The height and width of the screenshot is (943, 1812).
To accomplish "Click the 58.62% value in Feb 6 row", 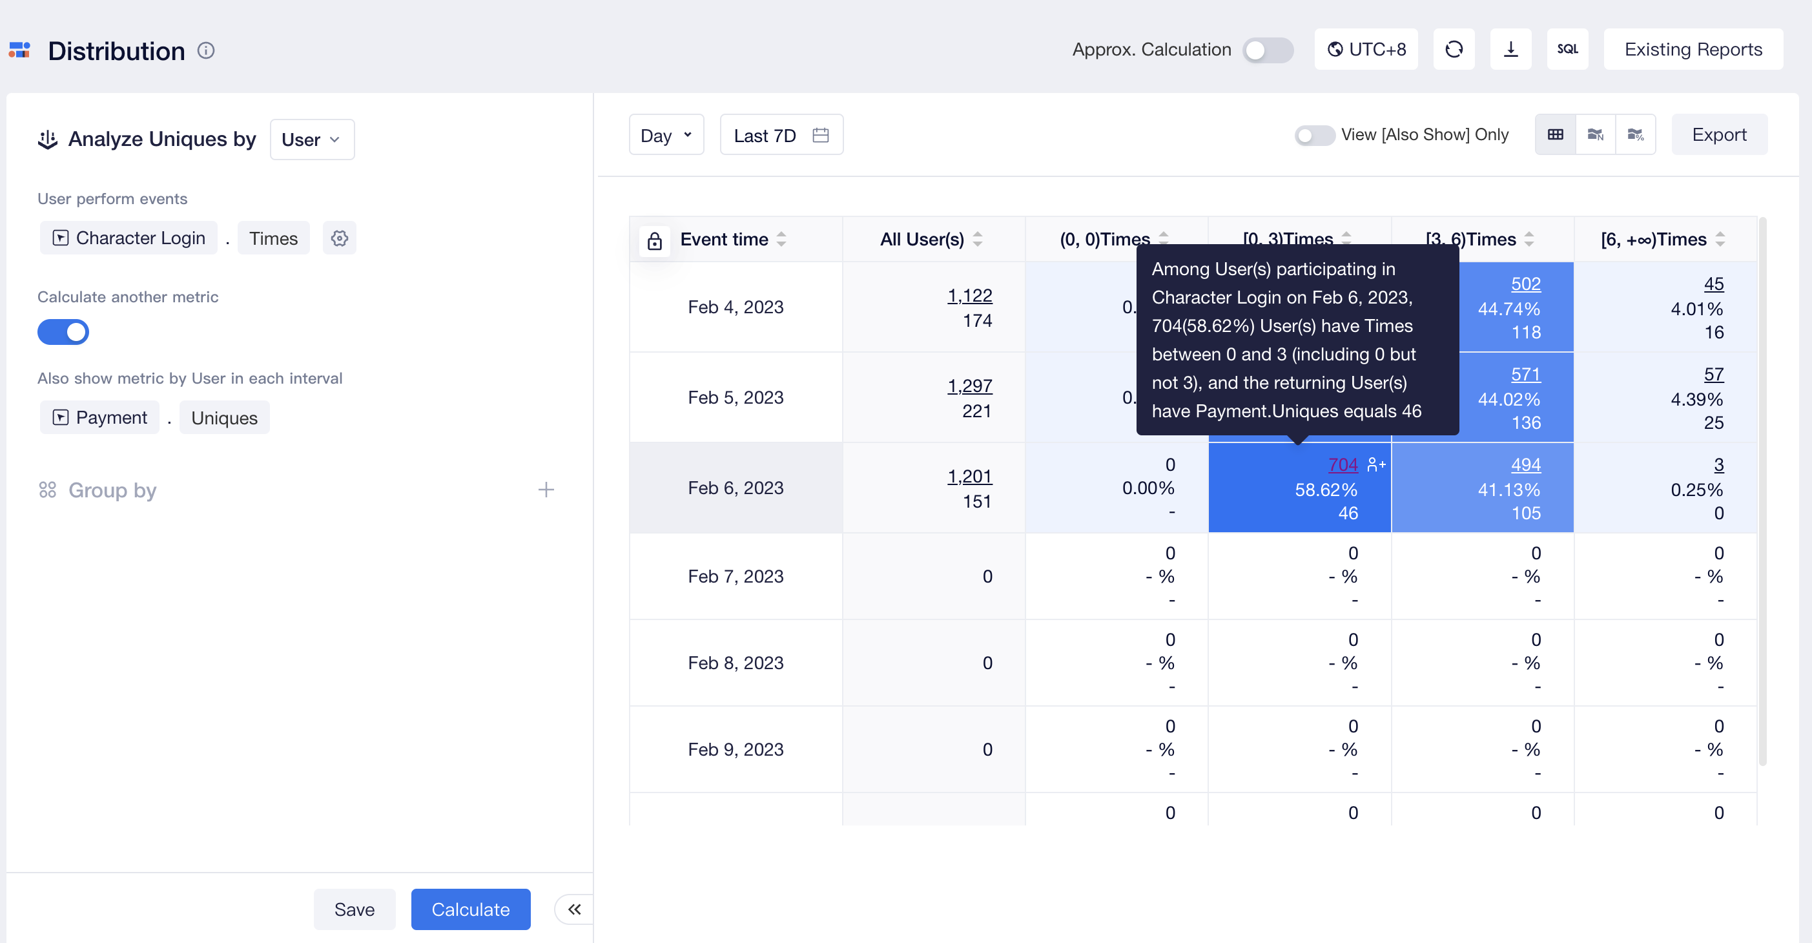I will pyautogui.click(x=1325, y=490).
